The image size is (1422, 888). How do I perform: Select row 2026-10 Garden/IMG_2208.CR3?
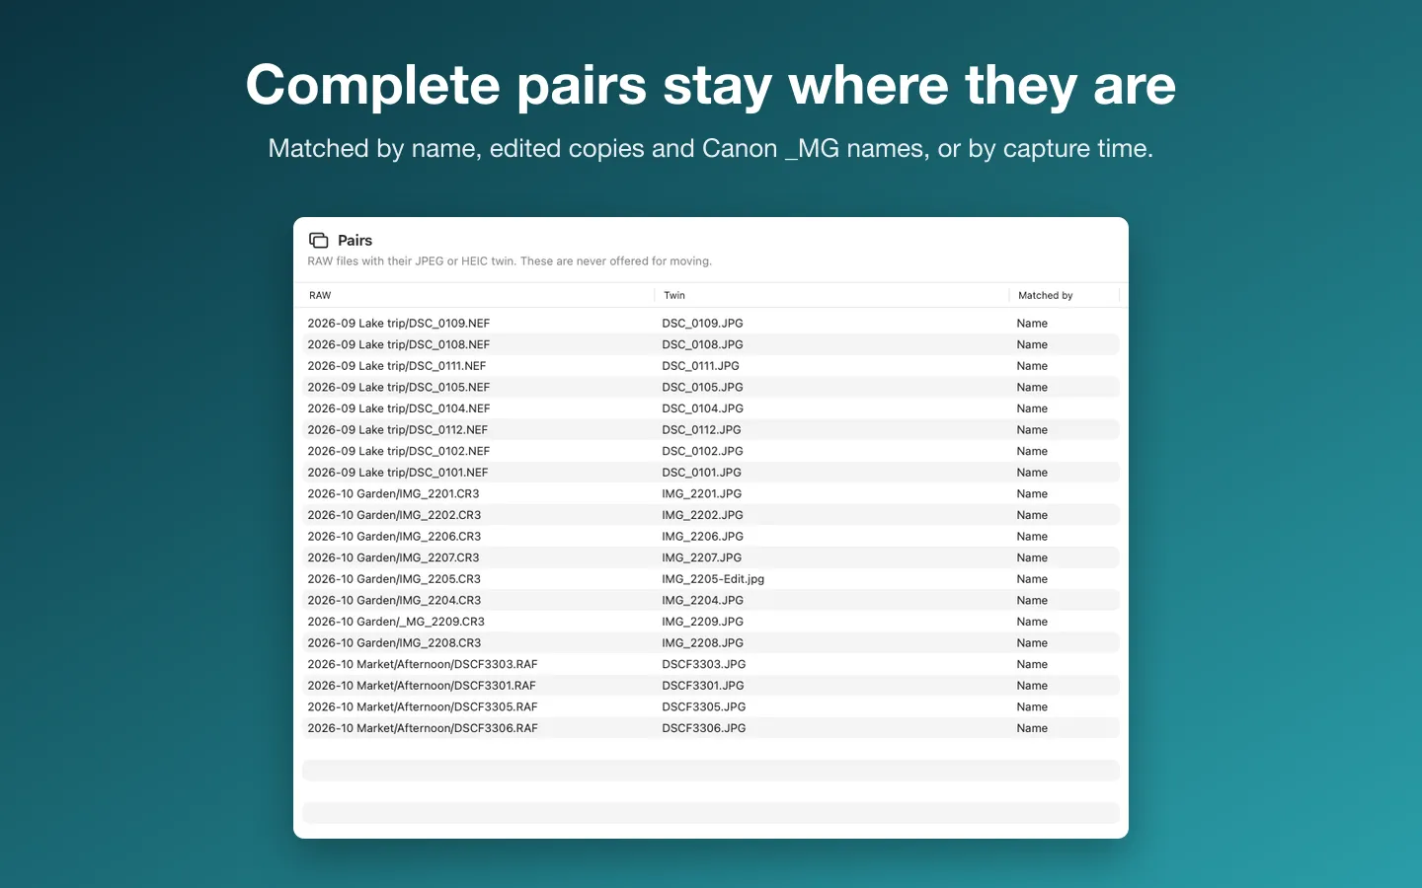pyautogui.click(x=711, y=643)
